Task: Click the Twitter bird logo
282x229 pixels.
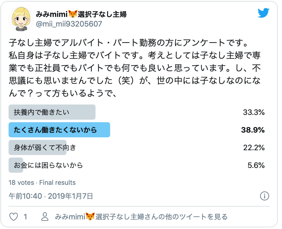Action: [263, 13]
